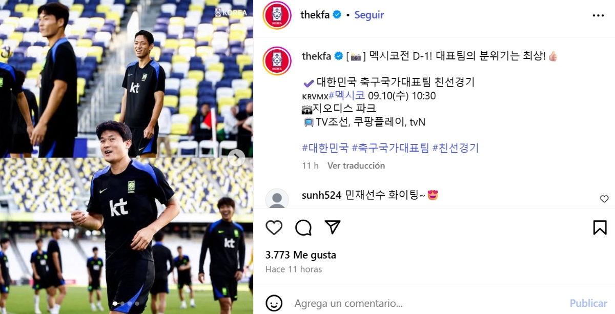615x314 pixels.
Task: Click thekfa profile avatar in header
Action: coord(277,15)
